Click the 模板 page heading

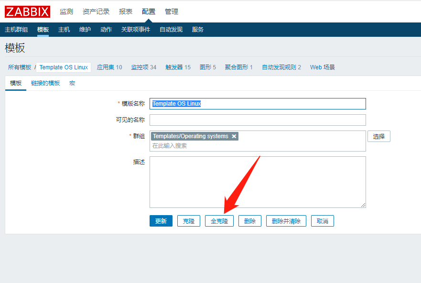(15, 48)
